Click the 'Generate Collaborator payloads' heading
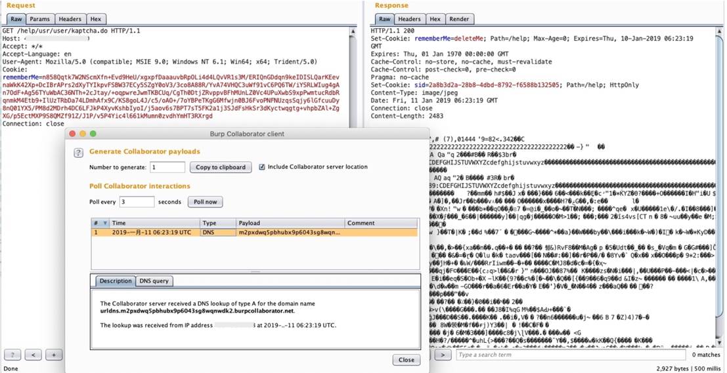The width and height of the screenshot is (727, 373). pyautogui.click(x=144, y=151)
